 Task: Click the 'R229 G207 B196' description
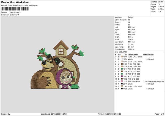[135, 62]
